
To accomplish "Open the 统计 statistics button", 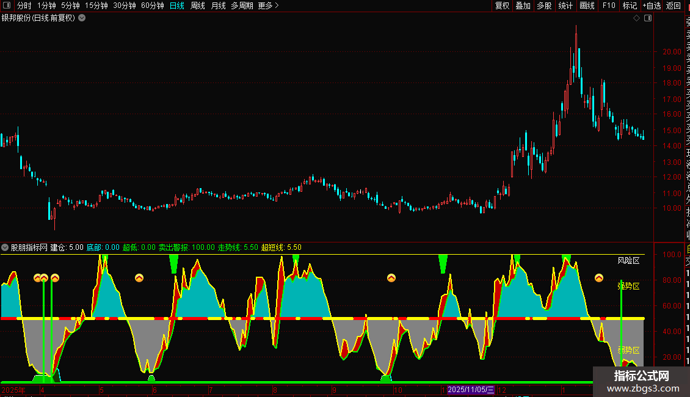I will tap(565, 5).
